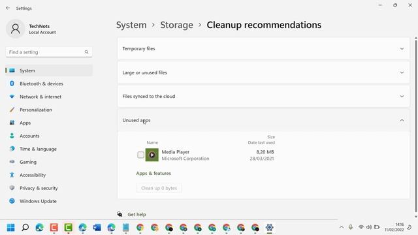
Task: Click the Windows Update sidebar icon
Action: point(12,201)
